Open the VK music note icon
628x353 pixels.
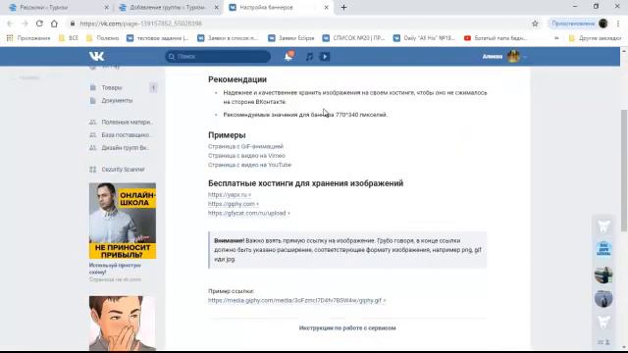point(309,57)
